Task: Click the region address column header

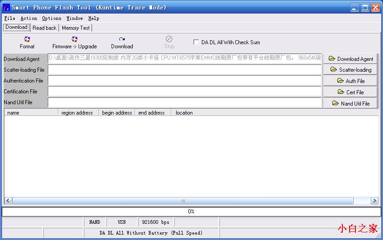Action: coord(79,113)
